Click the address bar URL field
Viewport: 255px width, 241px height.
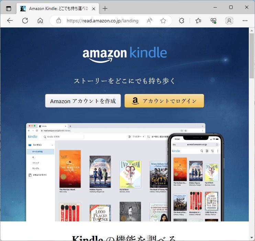coord(102,21)
